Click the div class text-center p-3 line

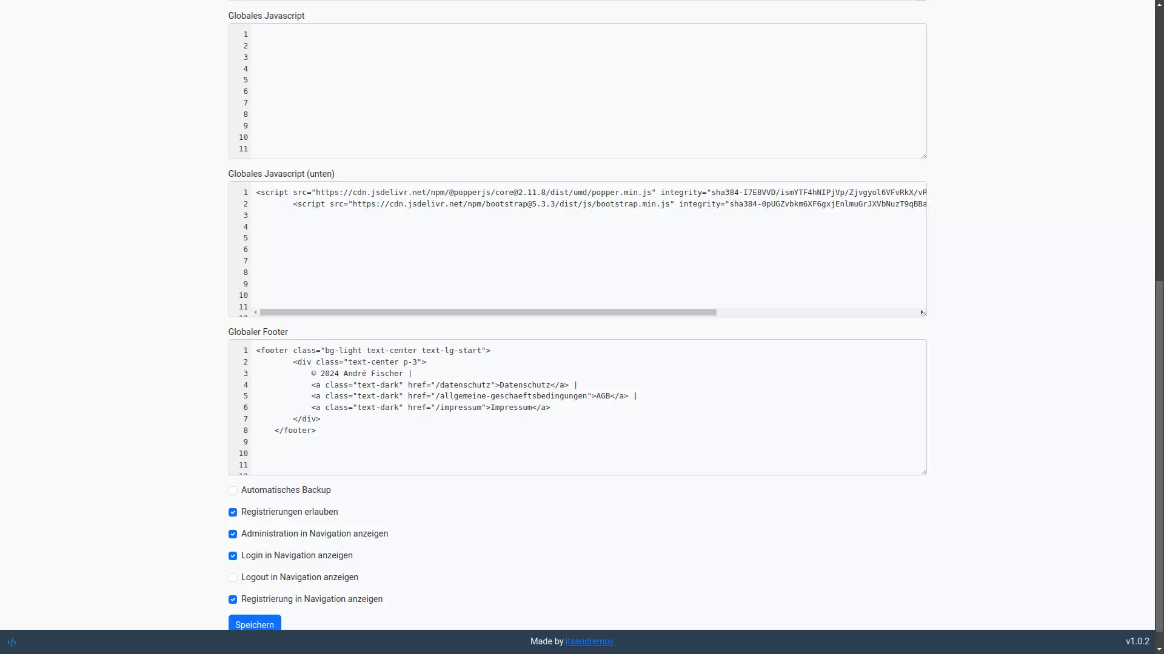click(360, 362)
